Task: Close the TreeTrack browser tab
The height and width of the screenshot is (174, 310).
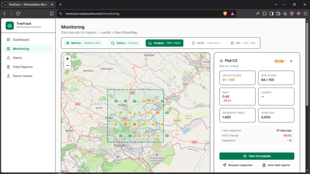Action: click(52, 5)
